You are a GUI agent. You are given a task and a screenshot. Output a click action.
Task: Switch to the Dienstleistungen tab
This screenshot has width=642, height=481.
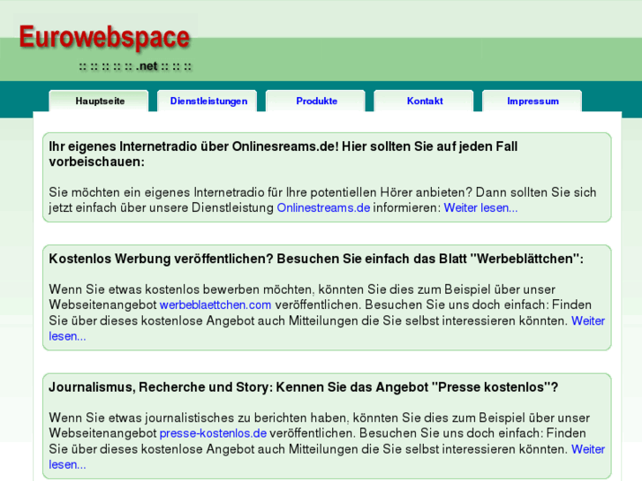pyautogui.click(x=208, y=101)
